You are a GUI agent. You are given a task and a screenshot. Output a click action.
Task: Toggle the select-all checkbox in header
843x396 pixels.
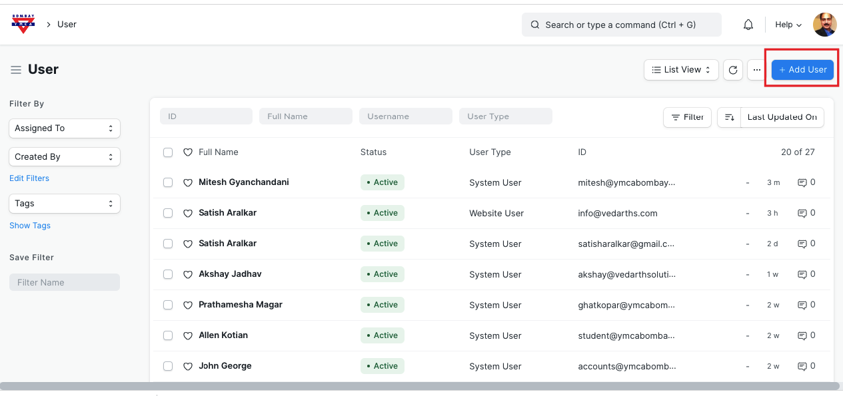pos(168,152)
